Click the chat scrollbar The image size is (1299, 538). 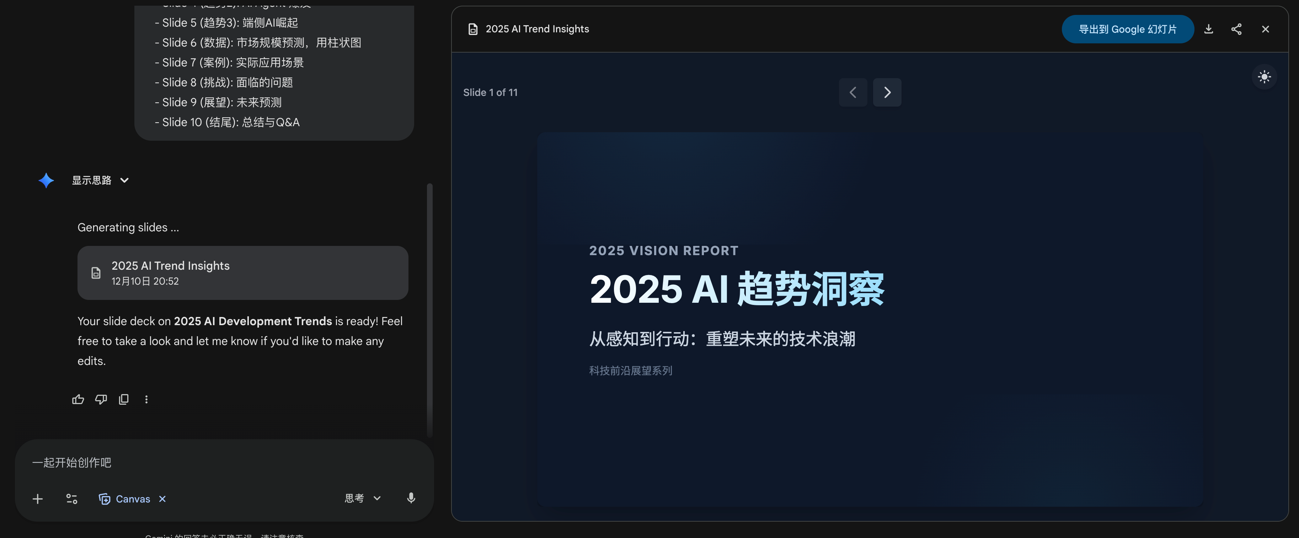430,310
